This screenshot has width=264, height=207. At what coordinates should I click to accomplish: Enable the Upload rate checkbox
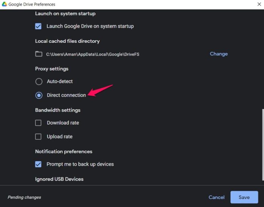38,137
